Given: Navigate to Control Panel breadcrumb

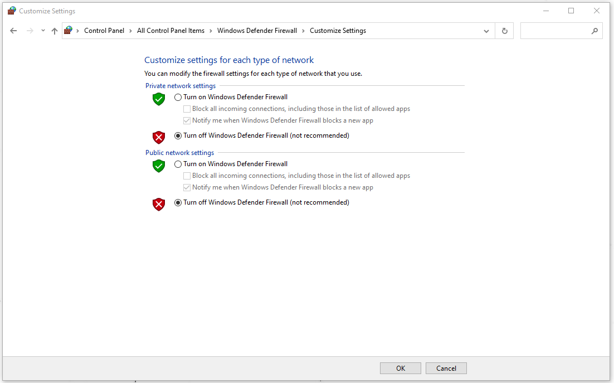Looking at the screenshot, I should 104,31.
